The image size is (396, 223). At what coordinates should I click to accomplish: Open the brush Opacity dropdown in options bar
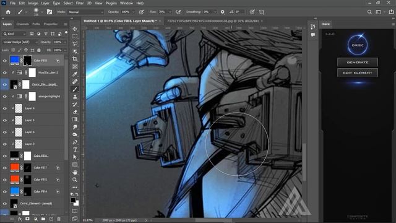[134, 12]
